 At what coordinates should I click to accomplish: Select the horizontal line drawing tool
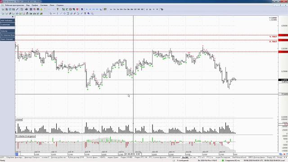pos(54,13)
